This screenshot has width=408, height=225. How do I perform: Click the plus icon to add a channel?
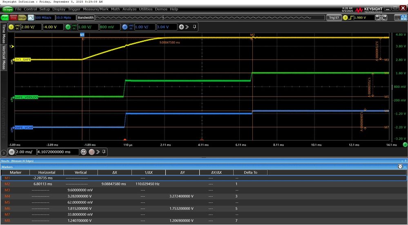(x=181, y=27)
